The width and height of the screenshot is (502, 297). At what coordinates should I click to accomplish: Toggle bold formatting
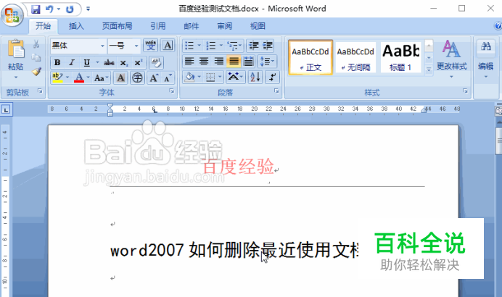click(x=57, y=63)
